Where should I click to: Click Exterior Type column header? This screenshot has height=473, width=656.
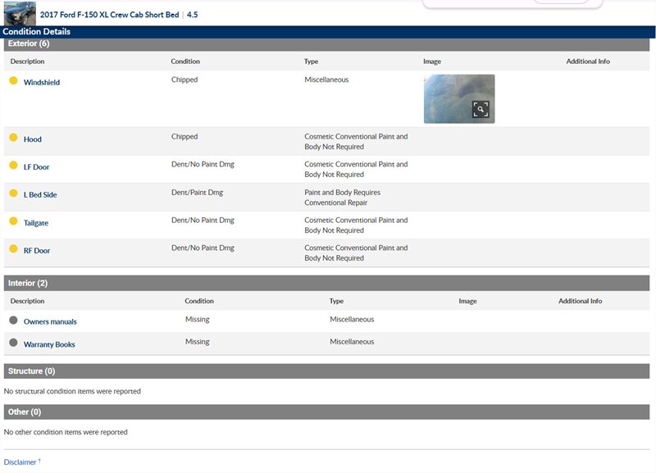click(x=312, y=61)
